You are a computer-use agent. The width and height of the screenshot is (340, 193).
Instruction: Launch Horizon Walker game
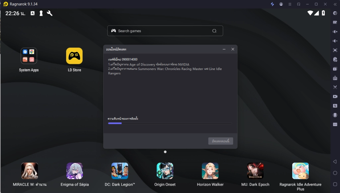[210, 171]
